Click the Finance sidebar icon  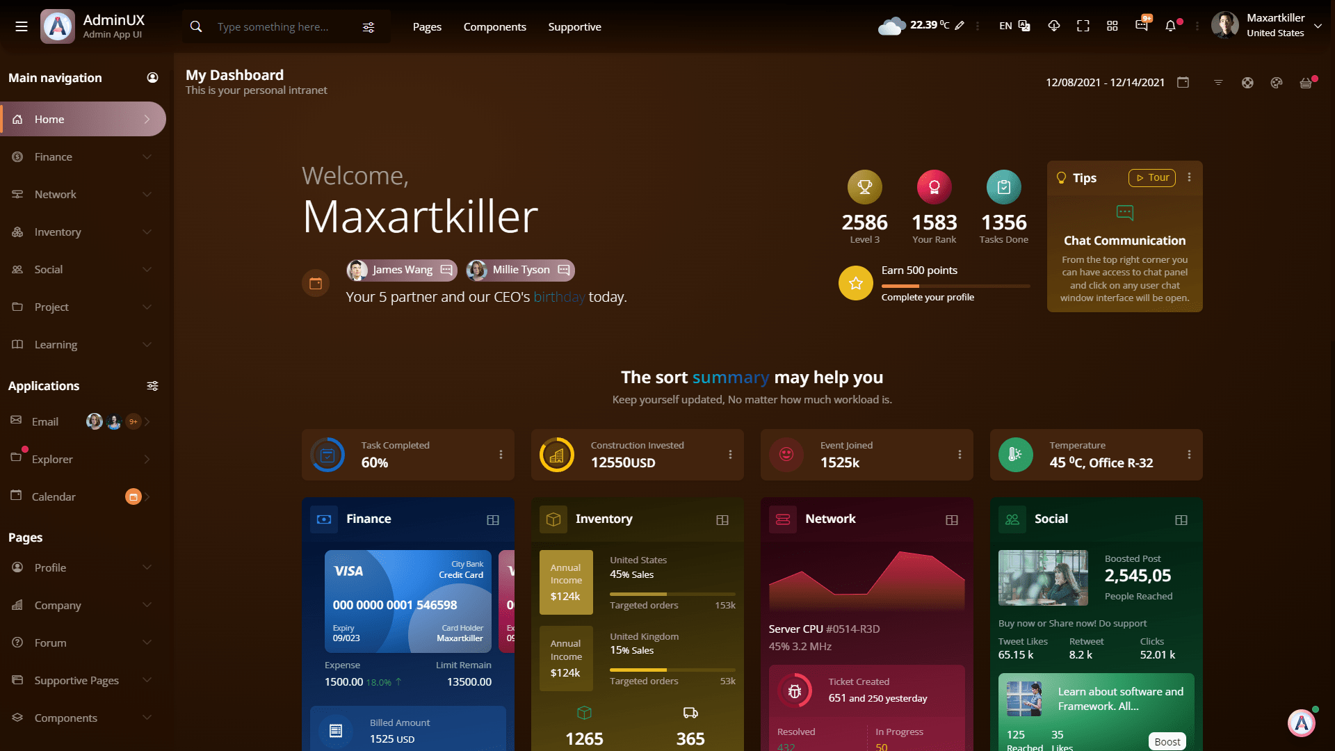pos(17,156)
